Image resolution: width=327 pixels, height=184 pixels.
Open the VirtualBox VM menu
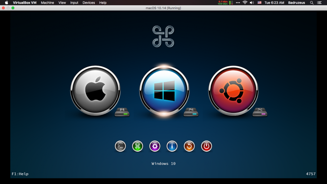pyautogui.click(x=25, y=3)
